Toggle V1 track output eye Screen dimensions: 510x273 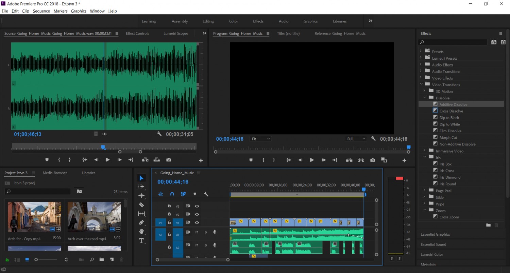pos(197,222)
